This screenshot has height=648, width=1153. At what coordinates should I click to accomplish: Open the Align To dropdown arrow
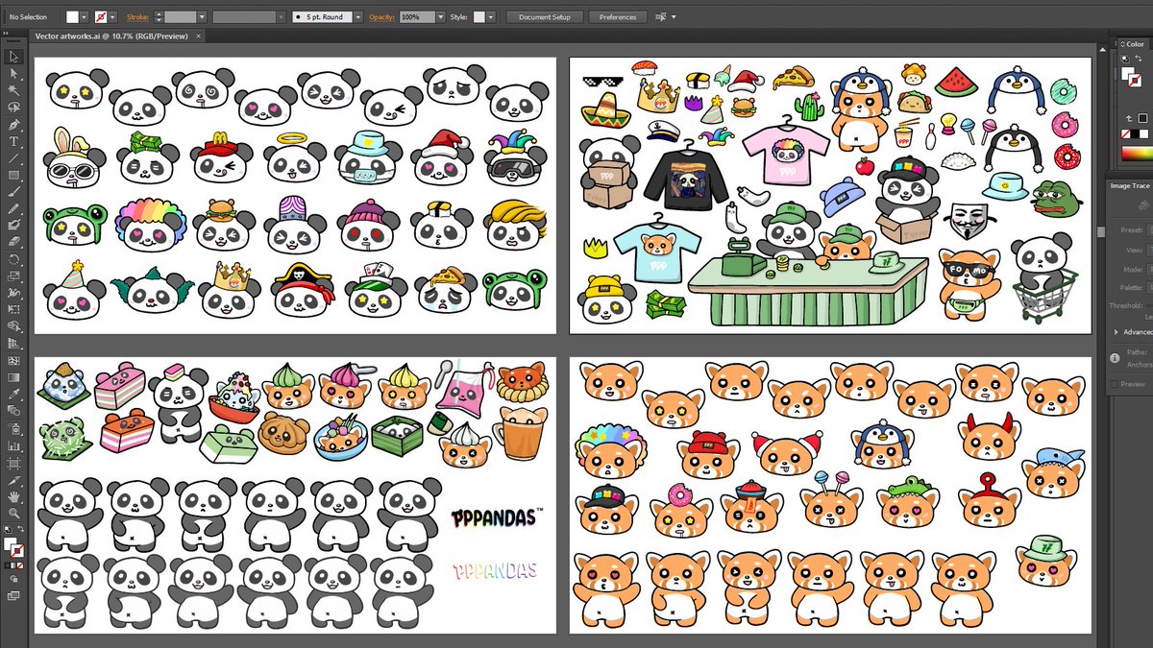coord(674,17)
